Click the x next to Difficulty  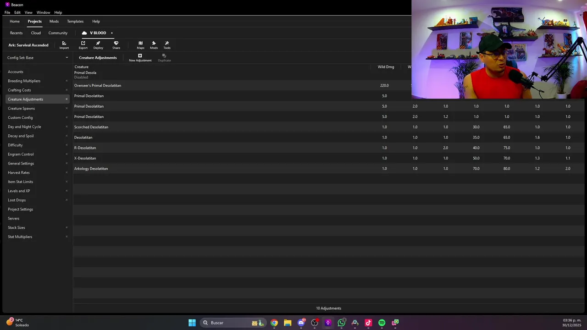[x=66, y=145]
